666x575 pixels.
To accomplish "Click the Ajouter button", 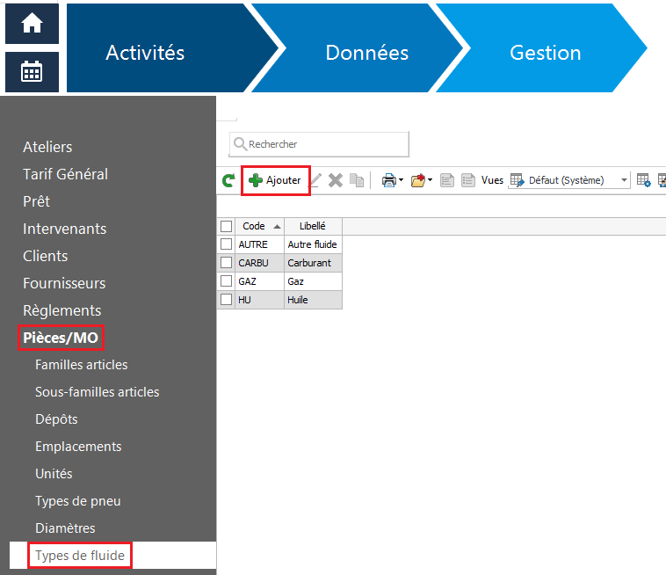I will click(x=275, y=180).
